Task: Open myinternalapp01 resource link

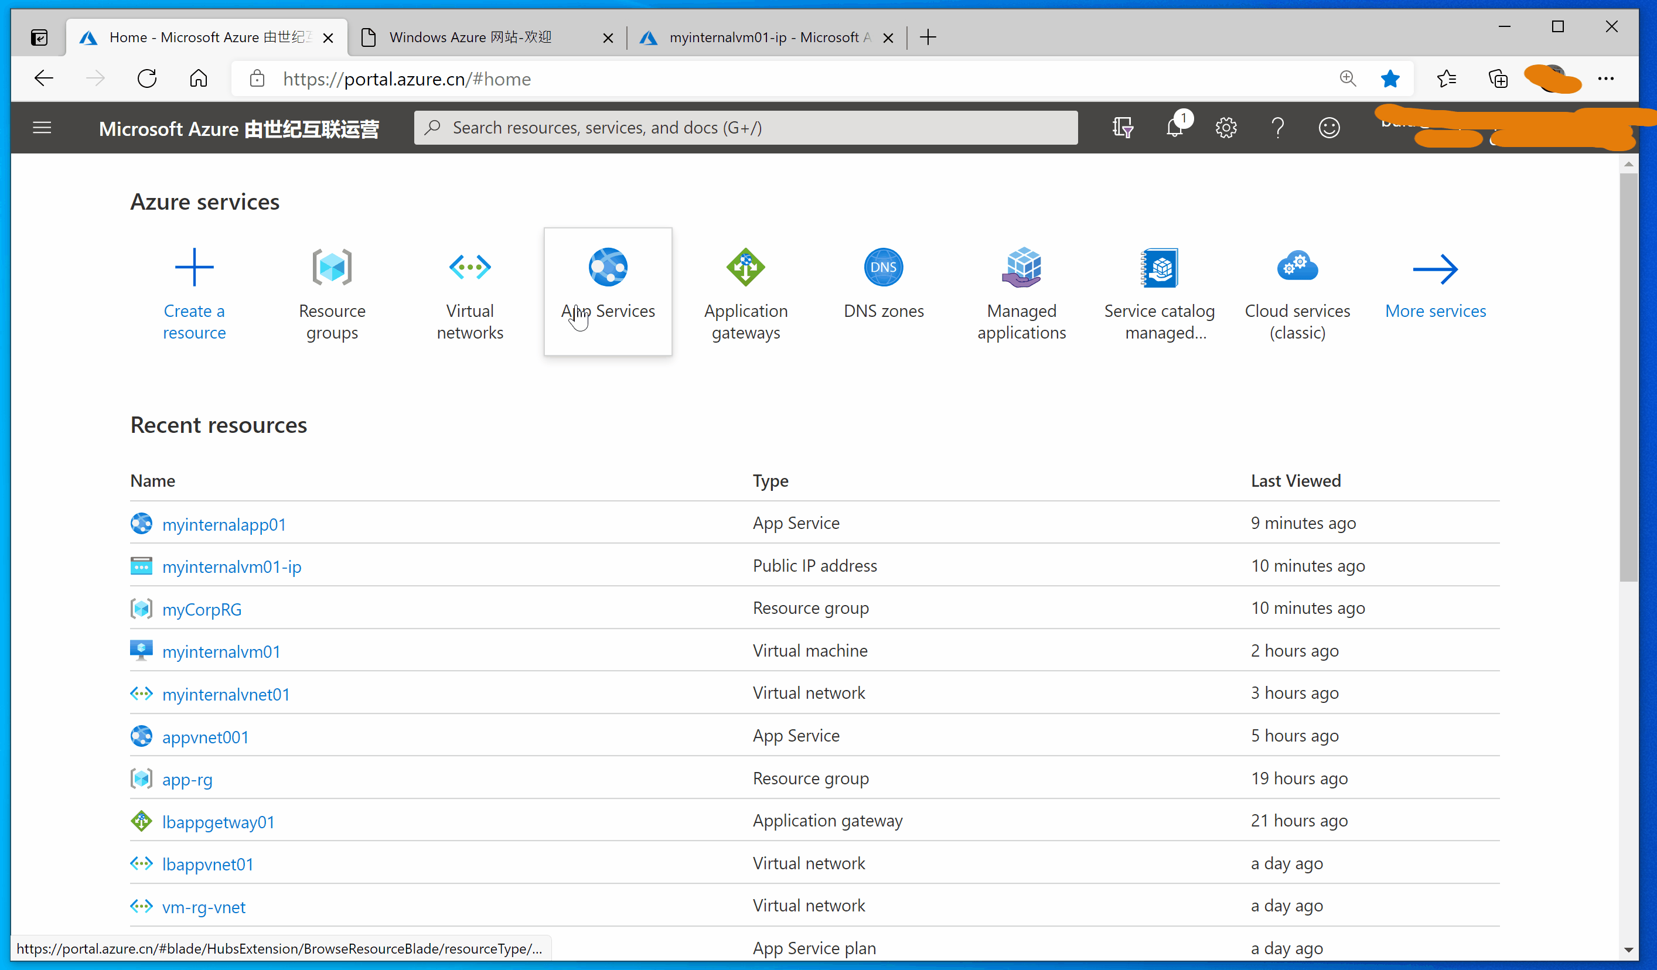Action: click(x=224, y=524)
